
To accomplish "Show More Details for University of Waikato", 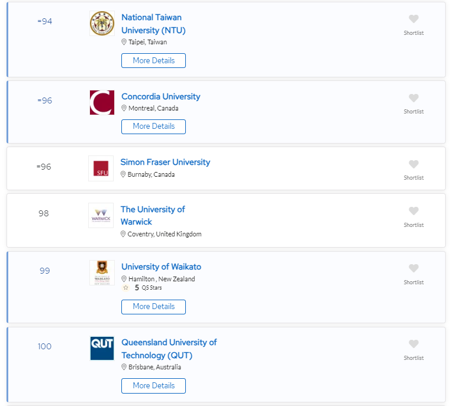I will pos(153,306).
